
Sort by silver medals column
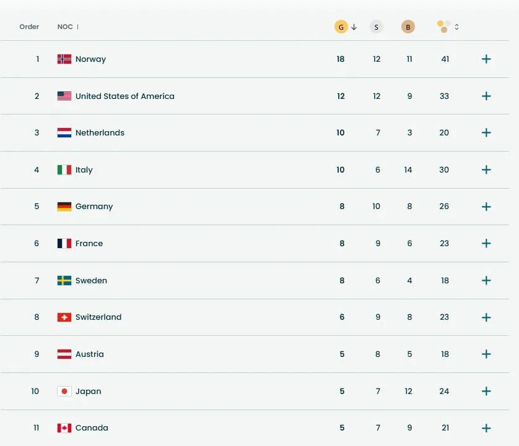(377, 27)
